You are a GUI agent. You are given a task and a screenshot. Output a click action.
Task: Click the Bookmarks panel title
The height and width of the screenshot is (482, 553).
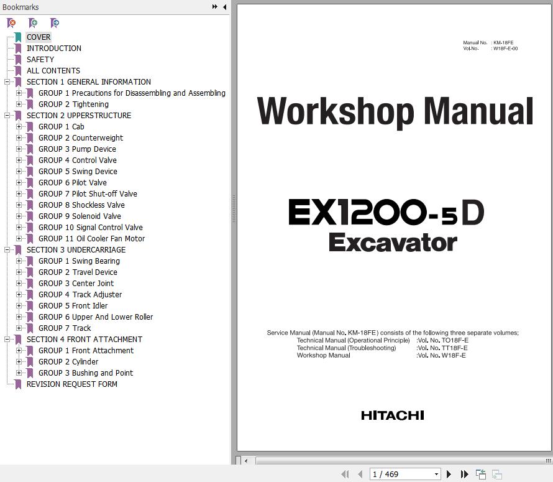21,7
